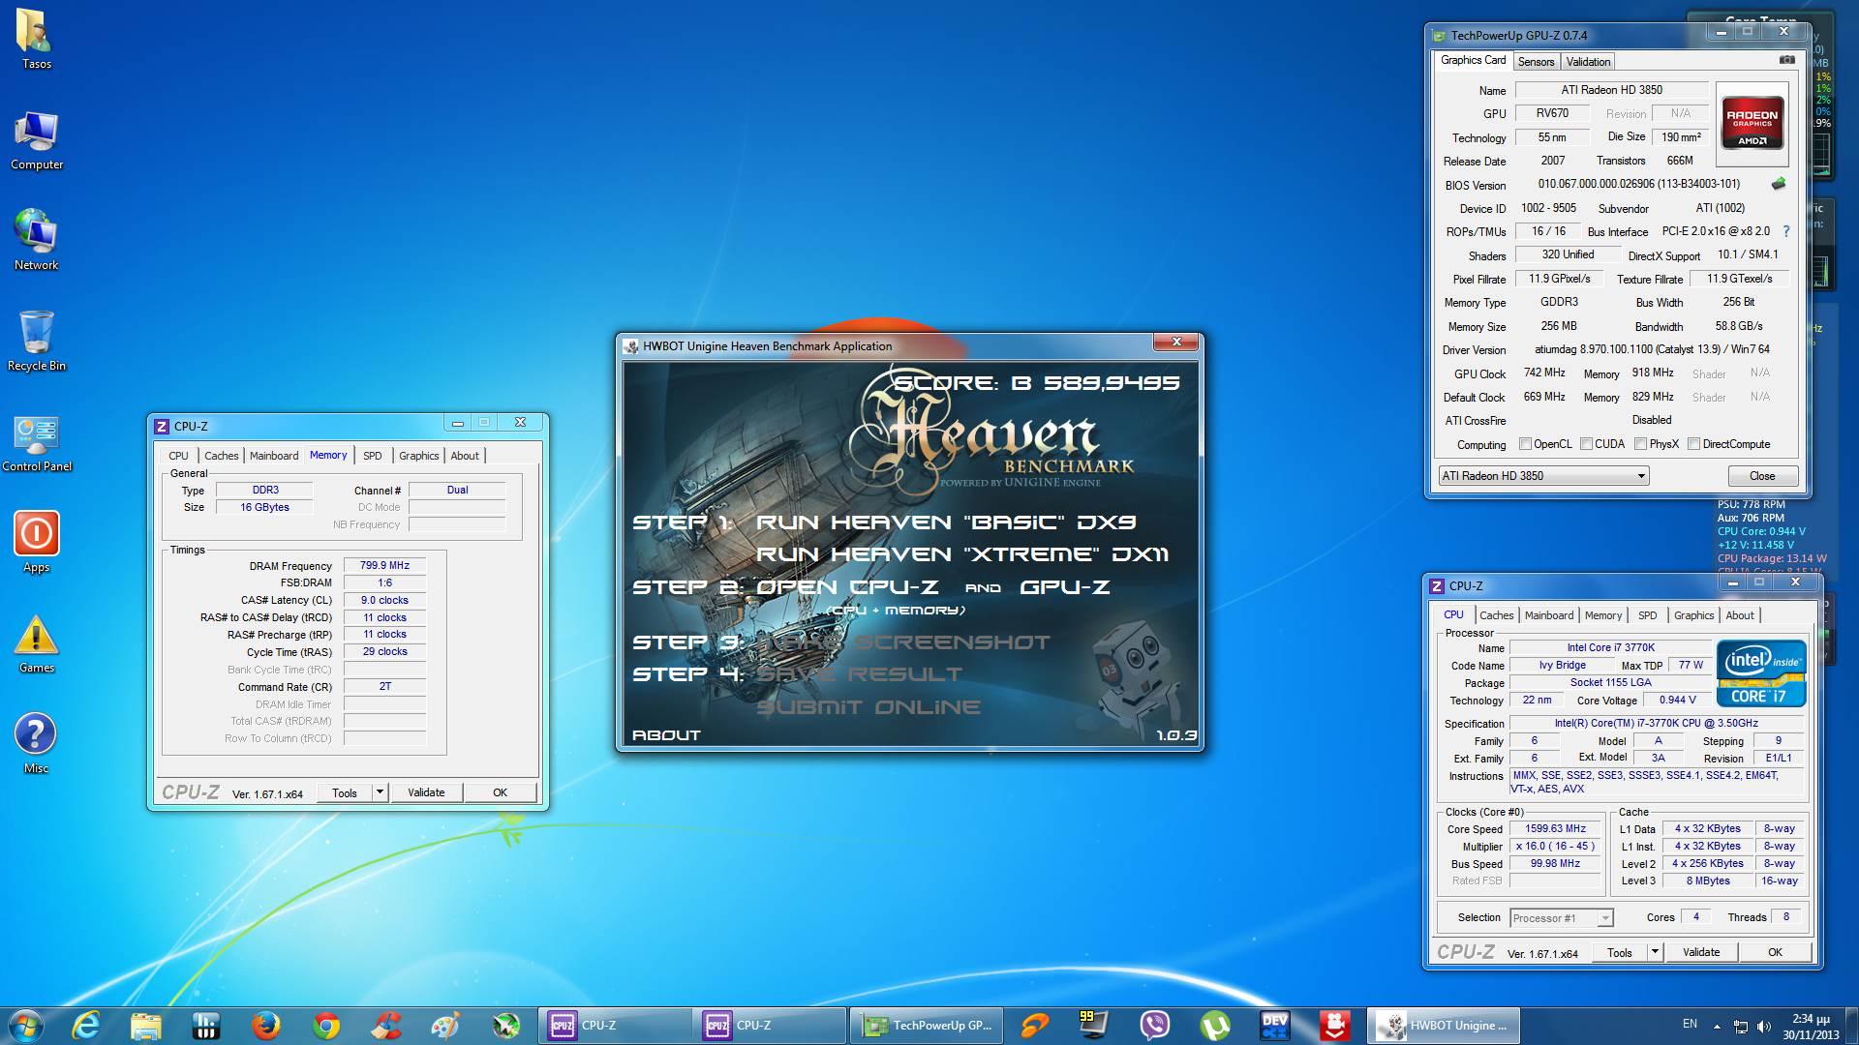Viewport: 1859px width, 1045px height.
Task: Open the Recycle Bin
Action: 37,342
